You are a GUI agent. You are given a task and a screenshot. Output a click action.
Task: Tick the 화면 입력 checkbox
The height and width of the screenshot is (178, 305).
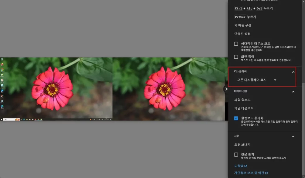pyautogui.click(x=236, y=57)
